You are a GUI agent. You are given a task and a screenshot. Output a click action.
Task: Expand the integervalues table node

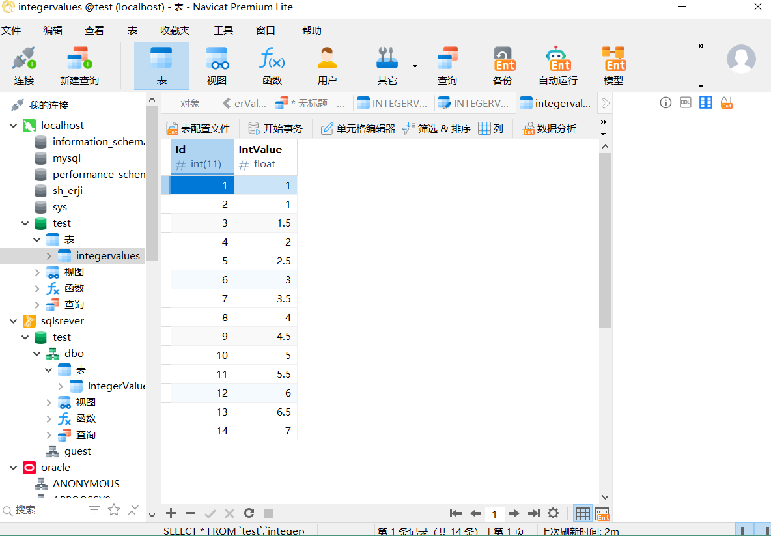coord(49,256)
